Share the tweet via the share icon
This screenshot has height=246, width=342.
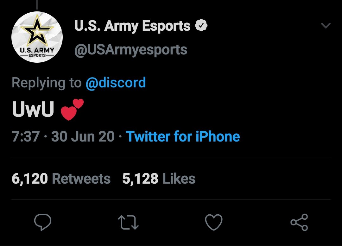click(299, 222)
